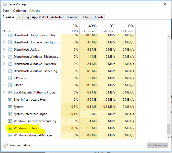The image size is (172, 153).
Task: Switch to the Benutzer tab
Action: (73, 17)
